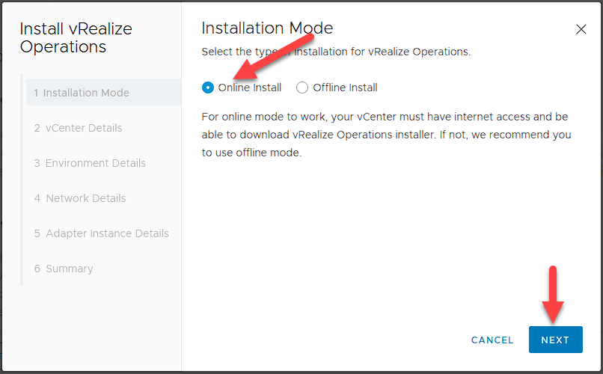This screenshot has height=374, width=603.
Task: Go to step 2 vCenter Details
Action: point(78,128)
